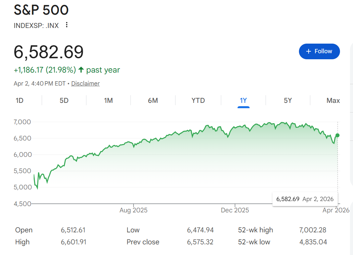Open the Disclaimer link

[x=85, y=84]
